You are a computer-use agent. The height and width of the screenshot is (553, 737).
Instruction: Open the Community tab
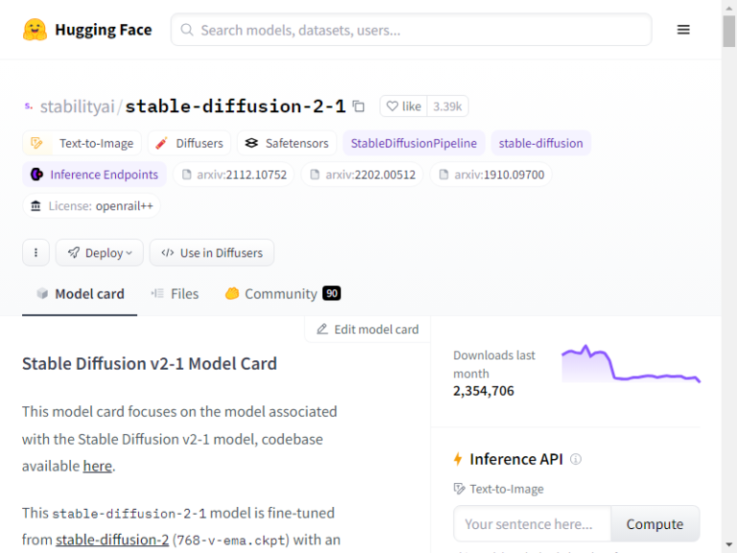283,294
